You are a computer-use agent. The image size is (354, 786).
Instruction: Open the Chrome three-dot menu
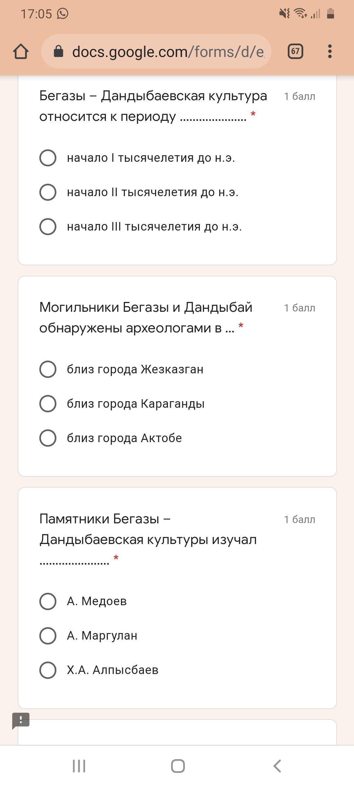click(x=330, y=51)
